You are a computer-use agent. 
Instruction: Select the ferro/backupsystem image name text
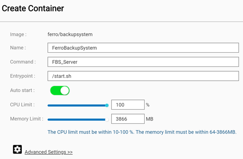(x=70, y=34)
